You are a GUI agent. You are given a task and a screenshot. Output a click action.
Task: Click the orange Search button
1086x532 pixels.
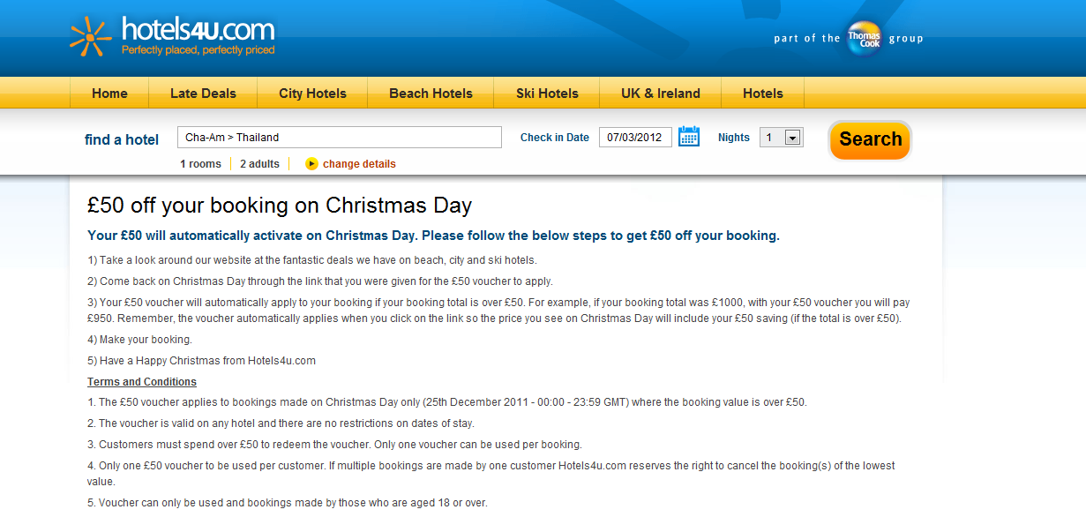(x=870, y=139)
